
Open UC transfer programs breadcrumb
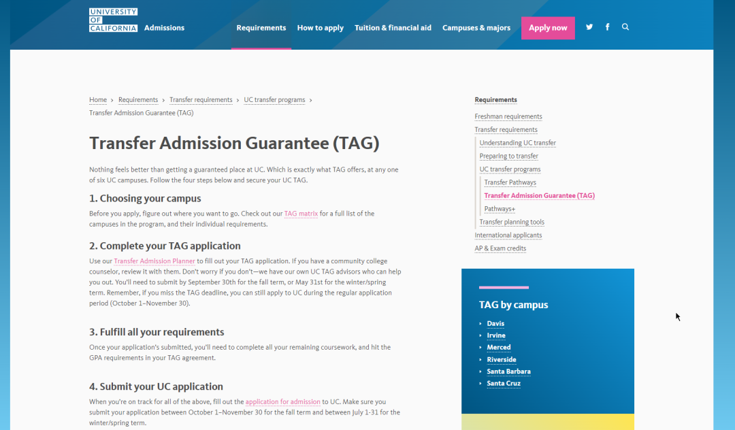click(x=274, y=100)
